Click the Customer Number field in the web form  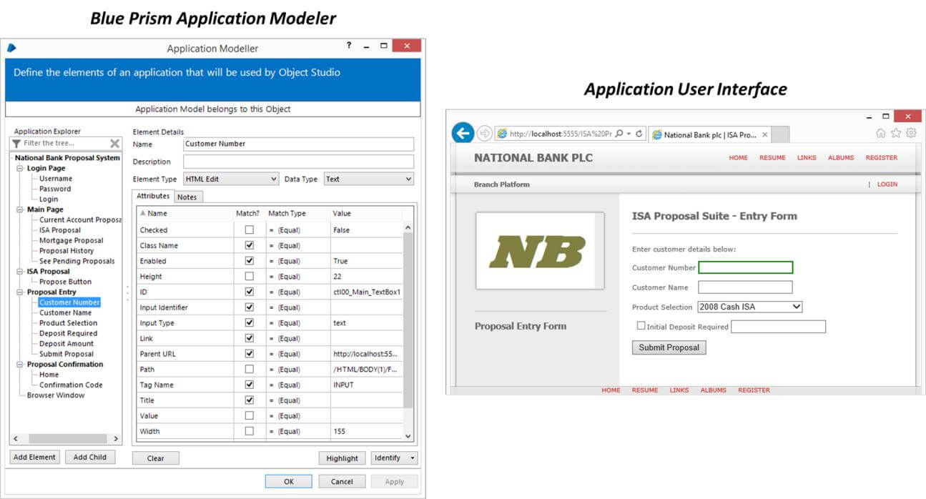746,267
